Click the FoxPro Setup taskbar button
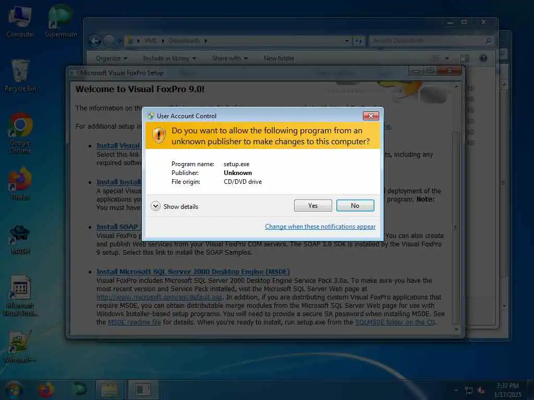 [x=143, y=390]
